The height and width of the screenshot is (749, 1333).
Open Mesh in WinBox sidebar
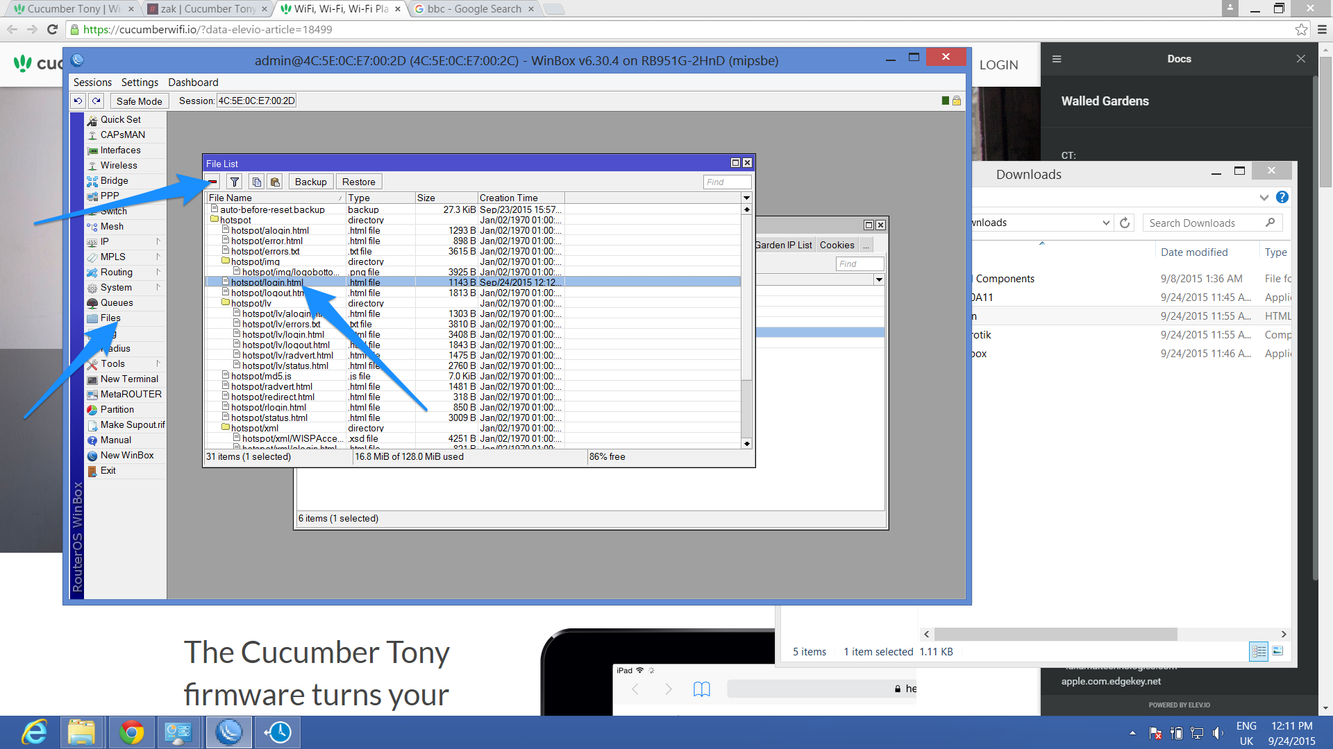[112, 226]
